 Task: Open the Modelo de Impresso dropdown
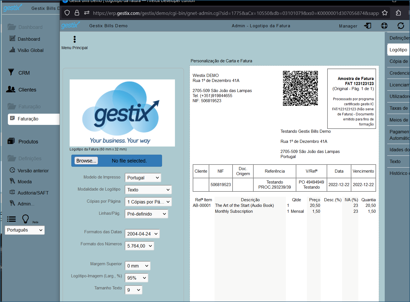click(143, 178)
